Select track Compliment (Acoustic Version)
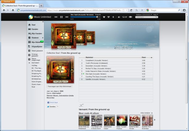Screen dimensions: 189x131 [116, 60]
